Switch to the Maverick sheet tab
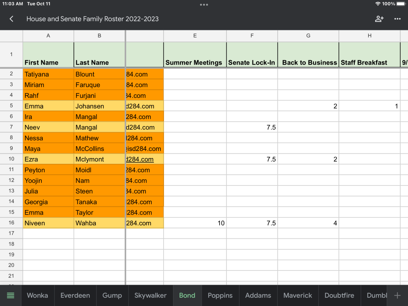 tap(298, 295)
